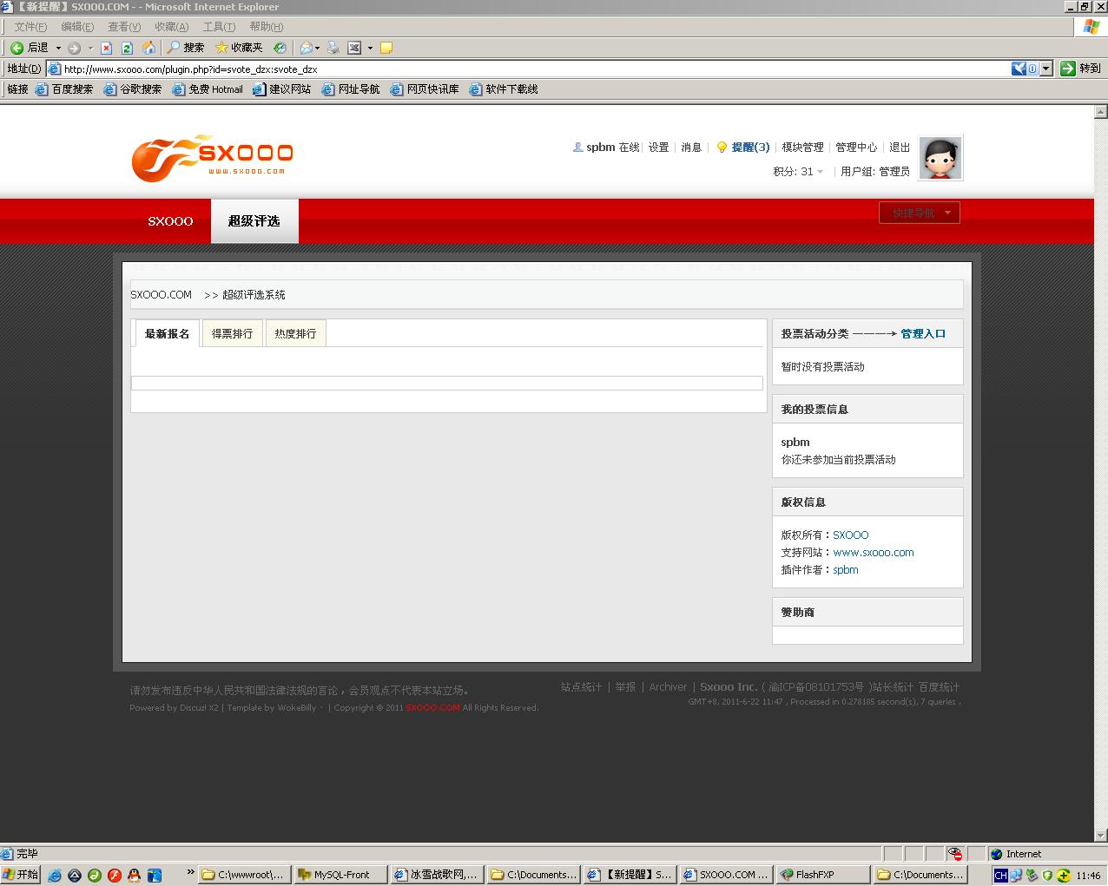The image size is (1108, 886).
Task: Open the 管理入口 admin entry link
Action: [x=923, y=333]
